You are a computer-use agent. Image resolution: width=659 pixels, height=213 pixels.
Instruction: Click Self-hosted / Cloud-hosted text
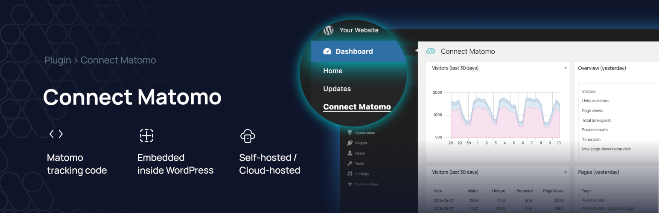(x=270, y=164)
